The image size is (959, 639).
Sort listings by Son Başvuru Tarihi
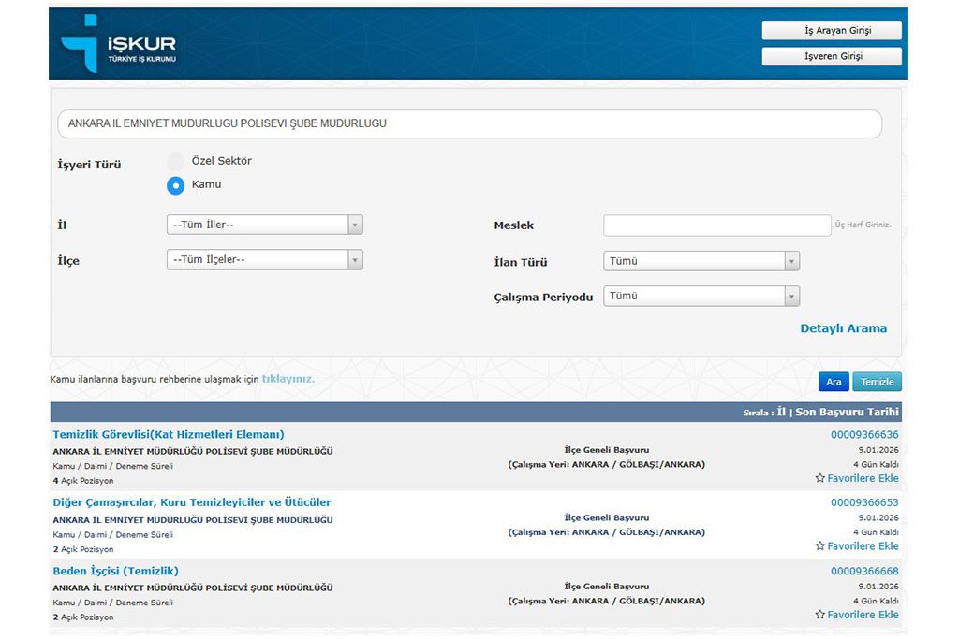click(x=847, y=412)
